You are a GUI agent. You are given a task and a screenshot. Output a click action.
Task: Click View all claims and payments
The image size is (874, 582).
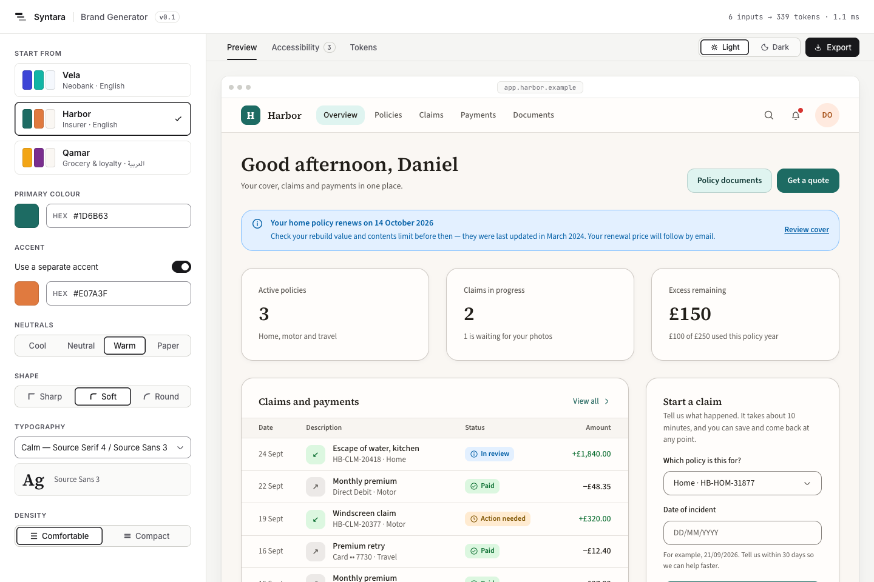point(591,401)
